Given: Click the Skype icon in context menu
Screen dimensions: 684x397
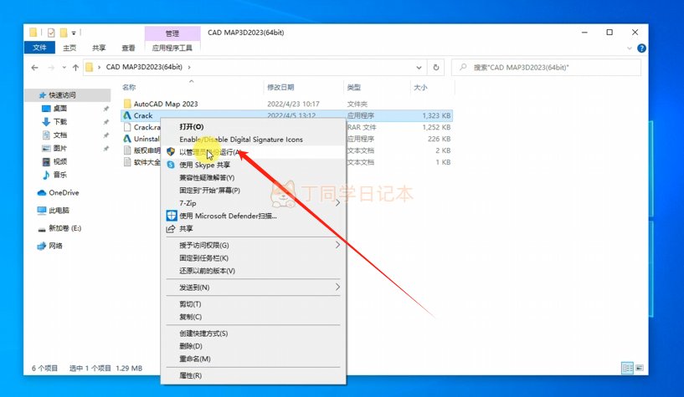Looking at the screenshot, I should 171,165.
